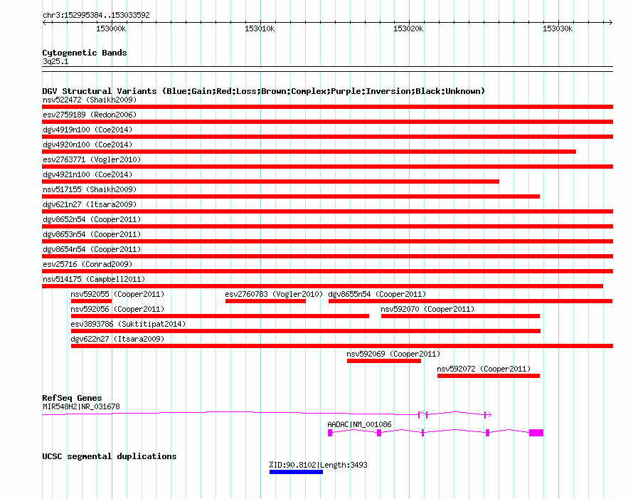Viewport: 633px width, 499px height.
Task: Open the esv2760783 (Vogler2010) variant label
Action: (x=274, y=294)
